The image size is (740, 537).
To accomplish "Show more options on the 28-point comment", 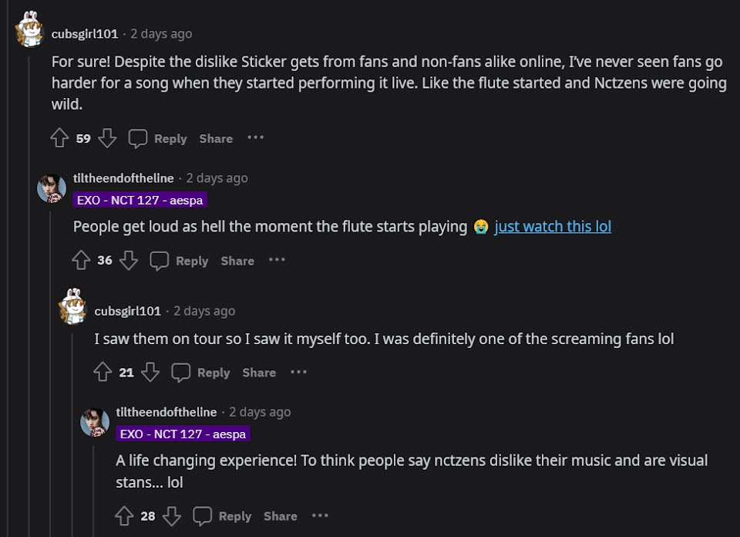I will (x=320, y=515).
